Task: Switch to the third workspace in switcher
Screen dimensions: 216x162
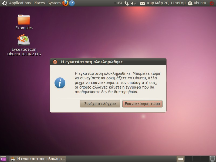Action: 197,159
